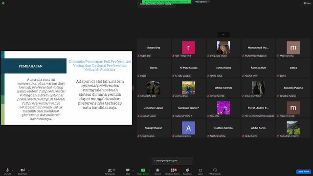Select Grace Chrystalyn participant tile
Viewport: 313px width, 176px height.
click(x=258, y=88)
